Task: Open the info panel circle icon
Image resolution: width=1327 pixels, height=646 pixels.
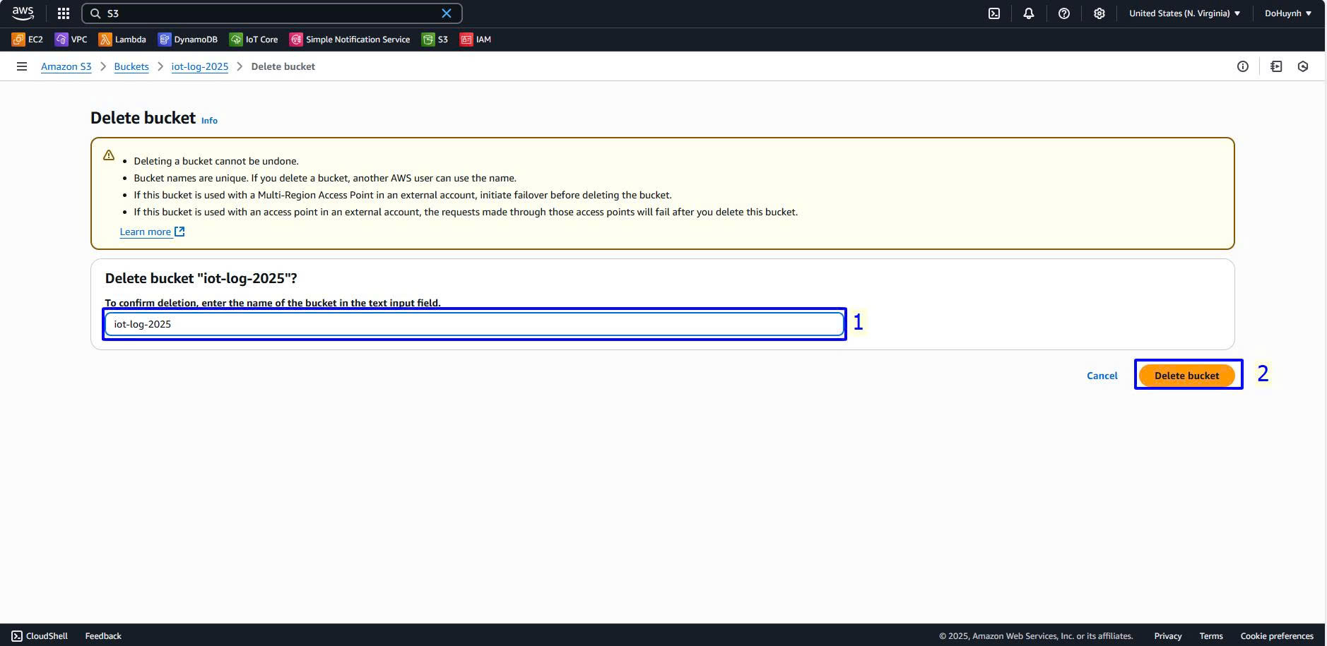Action: pyautogui.click(x=1242, y=66)
